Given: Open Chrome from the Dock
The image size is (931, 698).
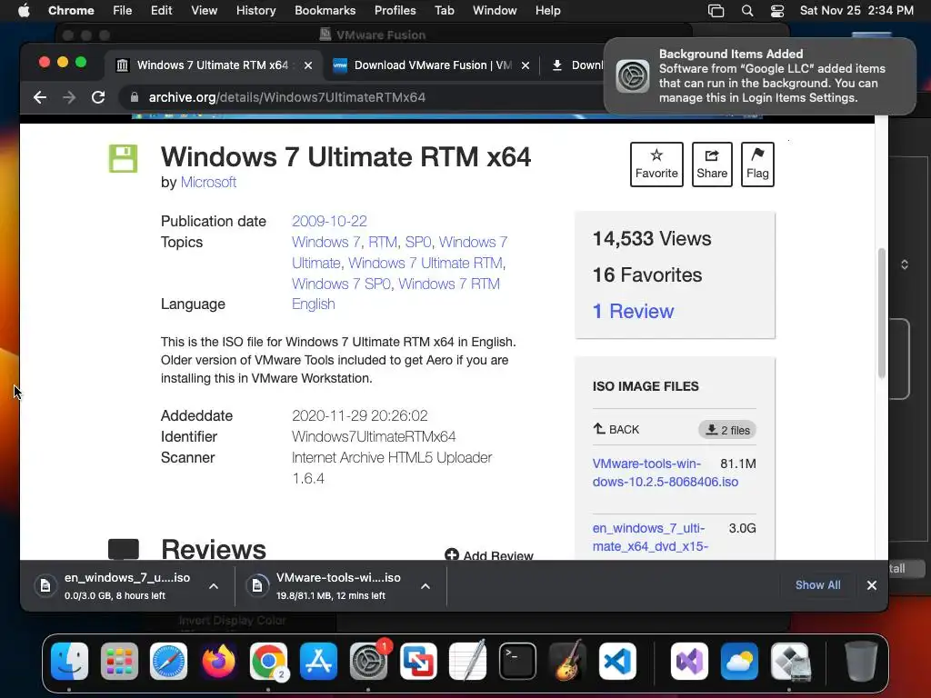Looking at the screenshot, I should 268,662.
